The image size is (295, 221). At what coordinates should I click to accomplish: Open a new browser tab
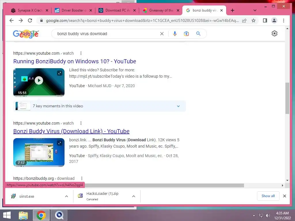(x=232, y=10)
